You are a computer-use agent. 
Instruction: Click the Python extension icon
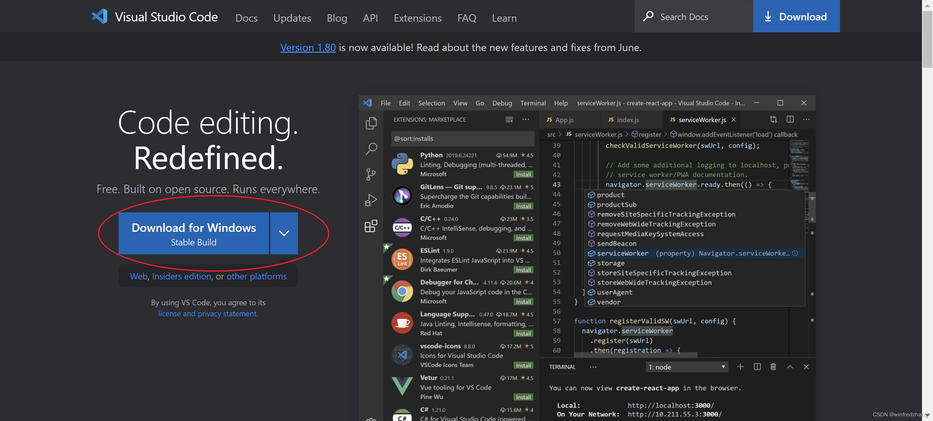402,164
